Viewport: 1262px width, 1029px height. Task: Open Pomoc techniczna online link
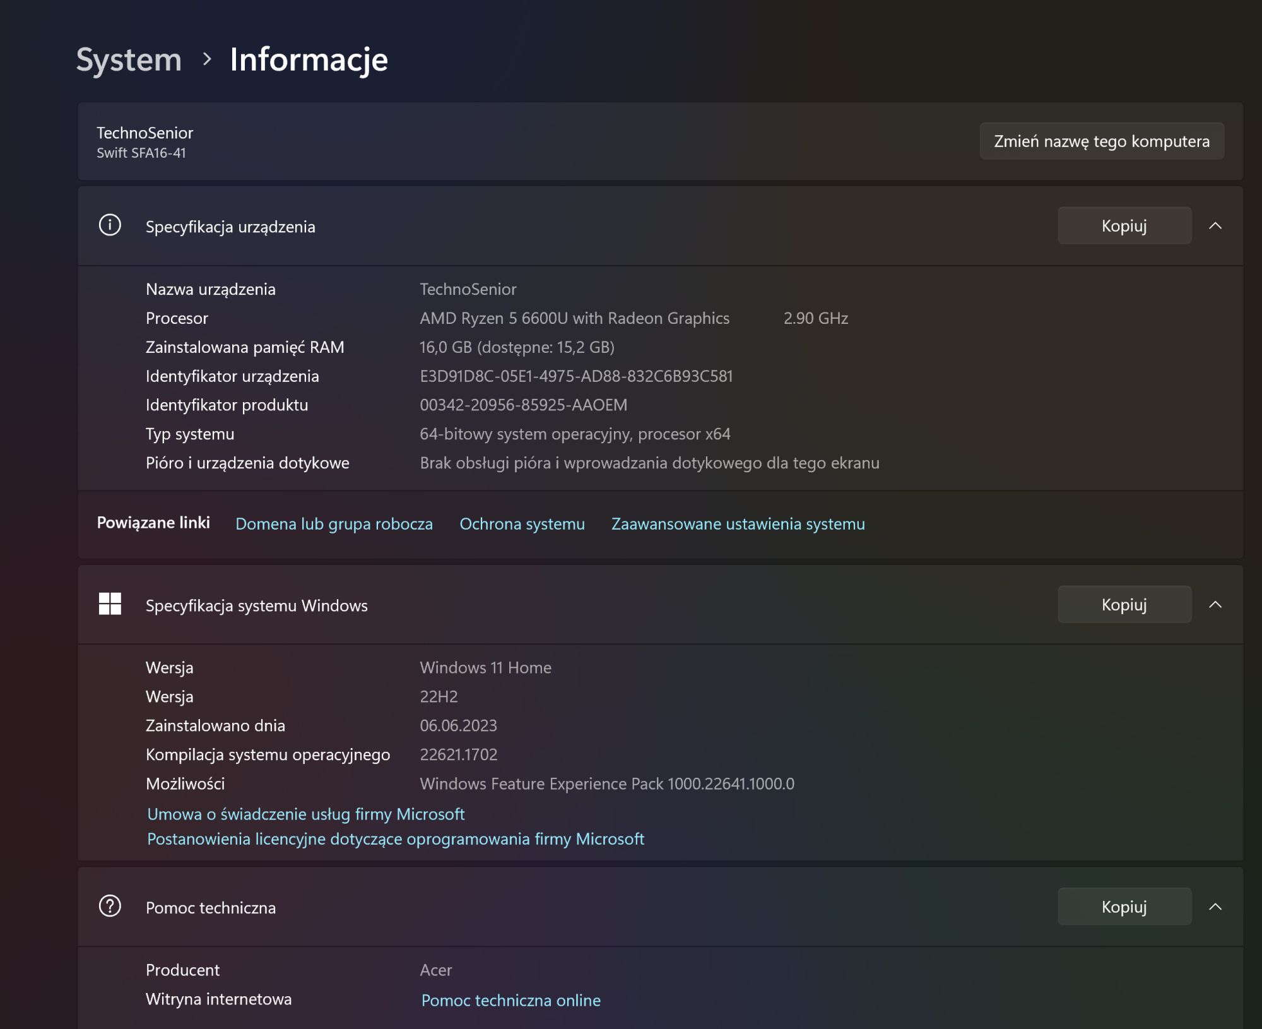[511, 1001]
